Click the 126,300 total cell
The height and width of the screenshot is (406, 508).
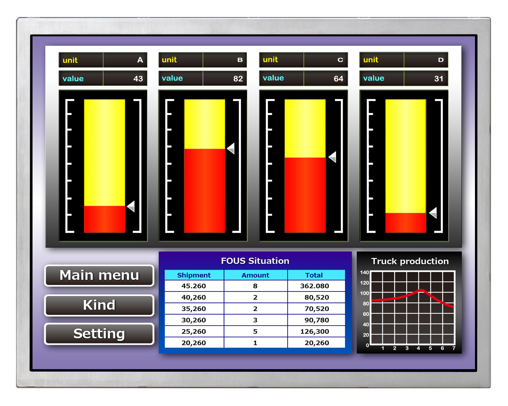coord(314,332)
